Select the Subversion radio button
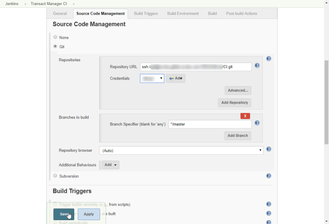 [x=55, y=176]
